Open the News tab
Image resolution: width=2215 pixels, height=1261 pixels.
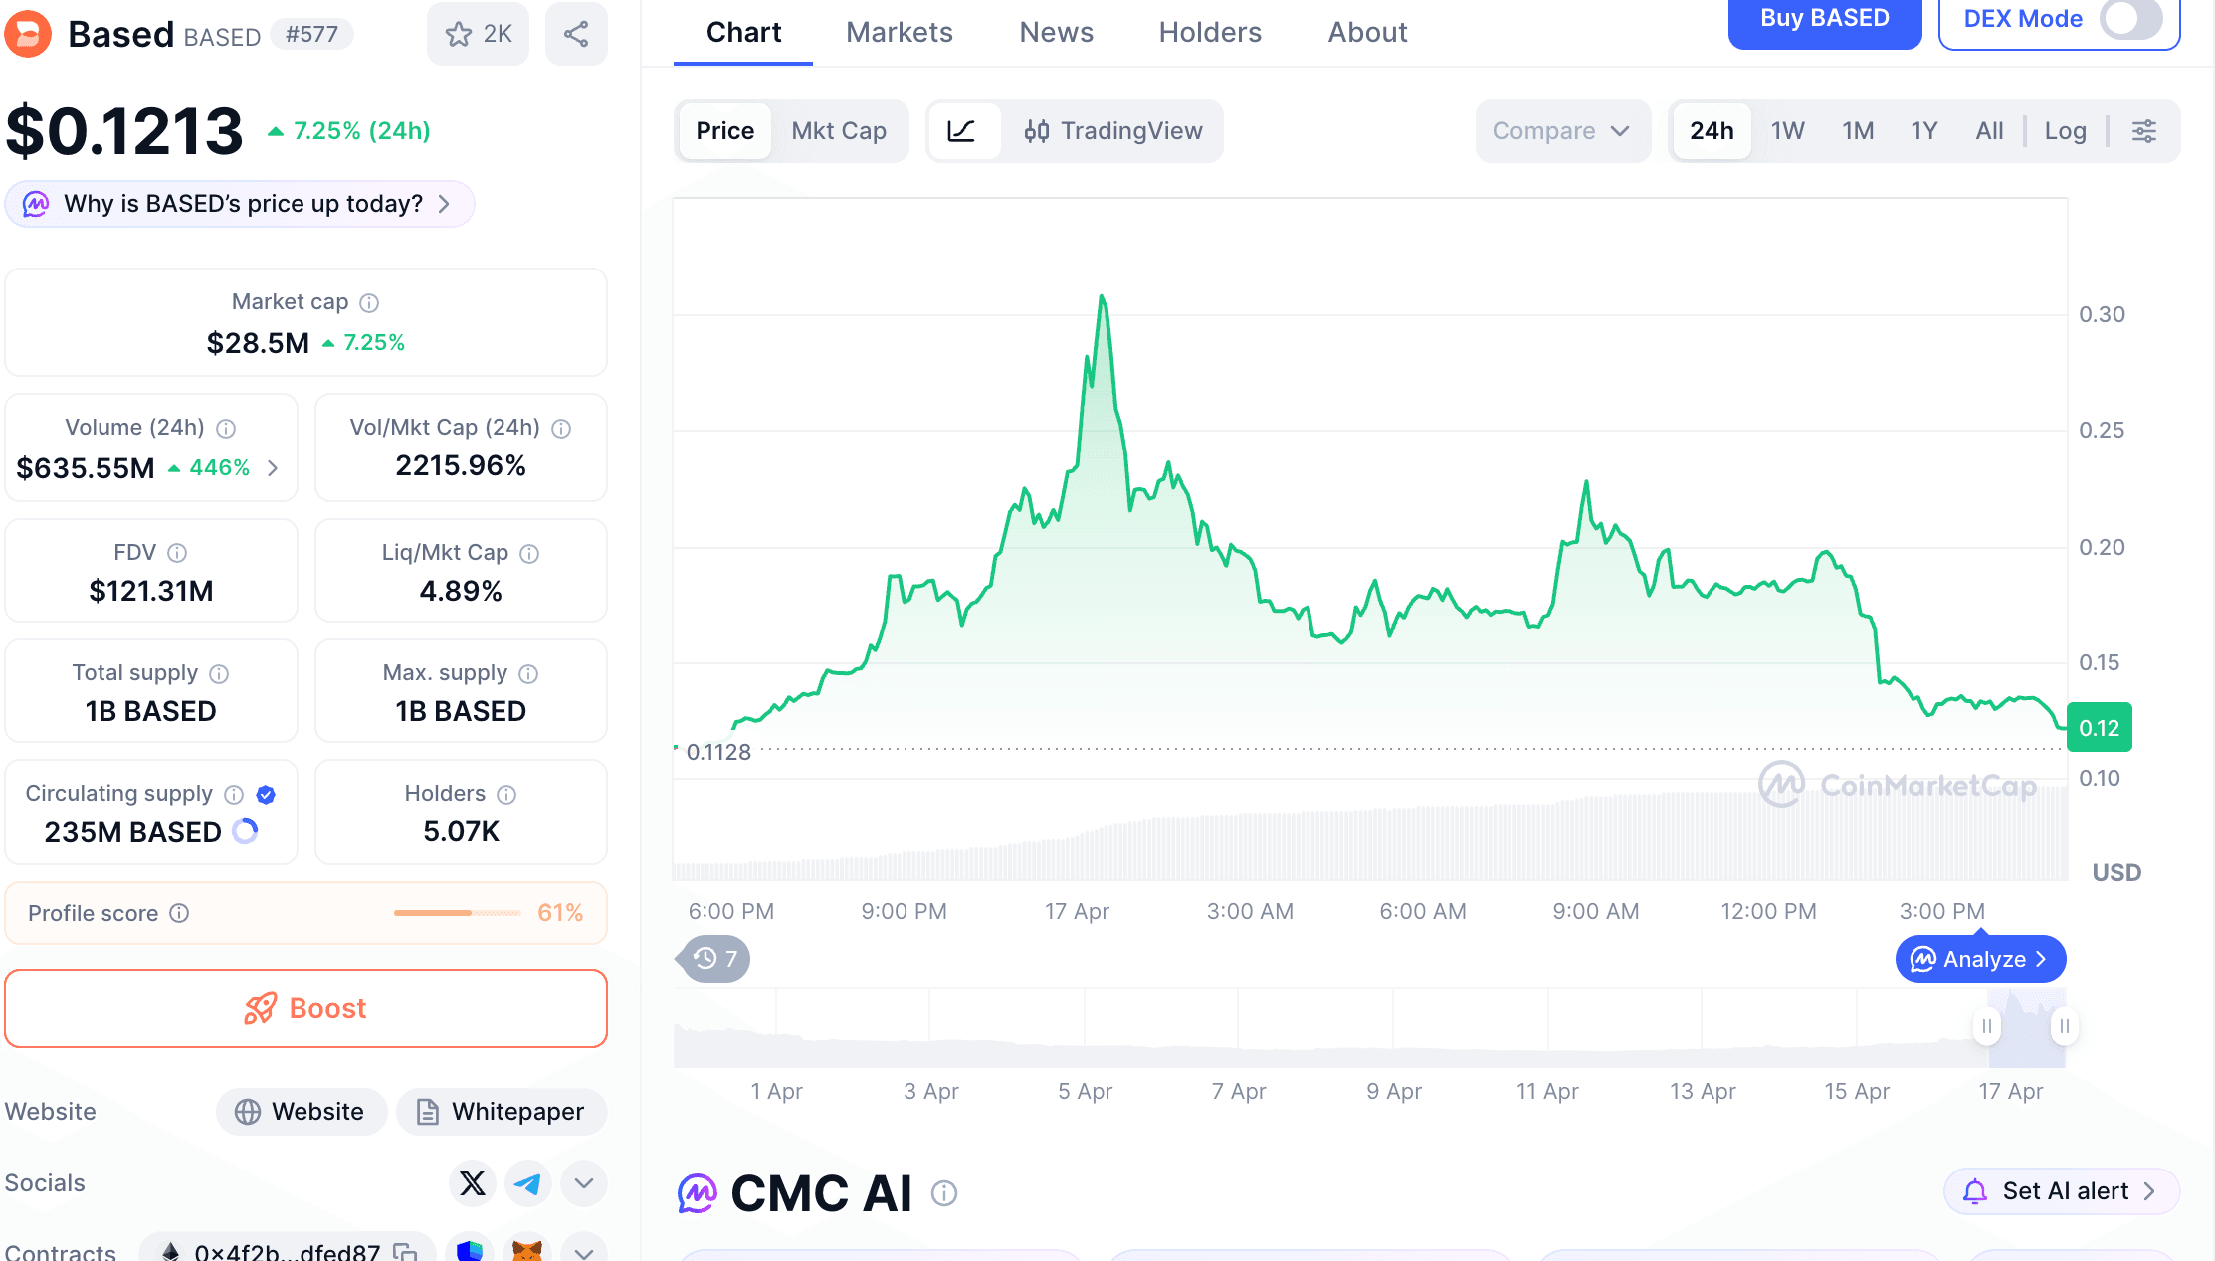pyautogui.click(x=1057, y=33)
